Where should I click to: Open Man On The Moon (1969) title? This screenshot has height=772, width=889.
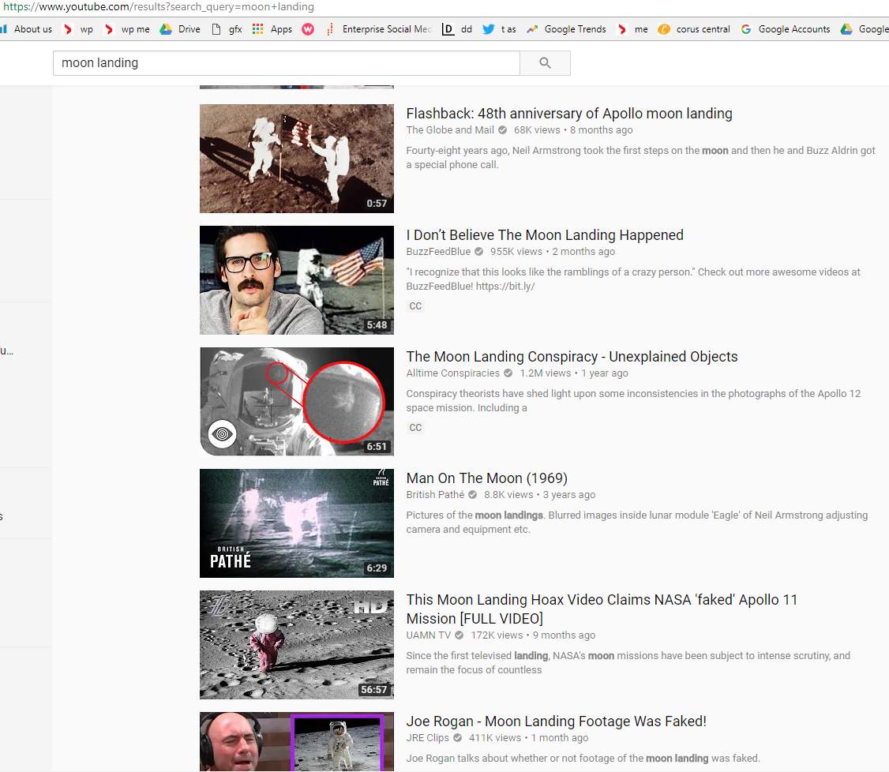(x=487, y=478)
